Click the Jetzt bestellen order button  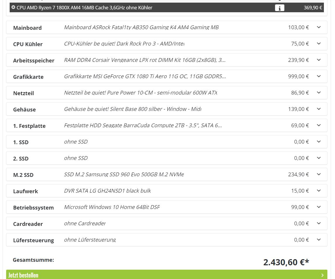167,275
